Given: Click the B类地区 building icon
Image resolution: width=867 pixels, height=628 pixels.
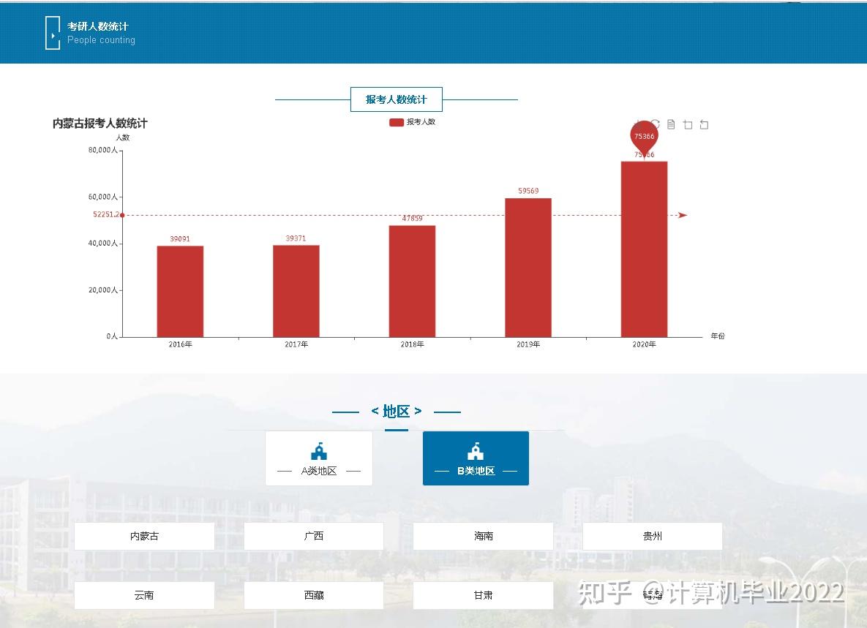Looking at the screenshot, I should (x=476, y=451).
